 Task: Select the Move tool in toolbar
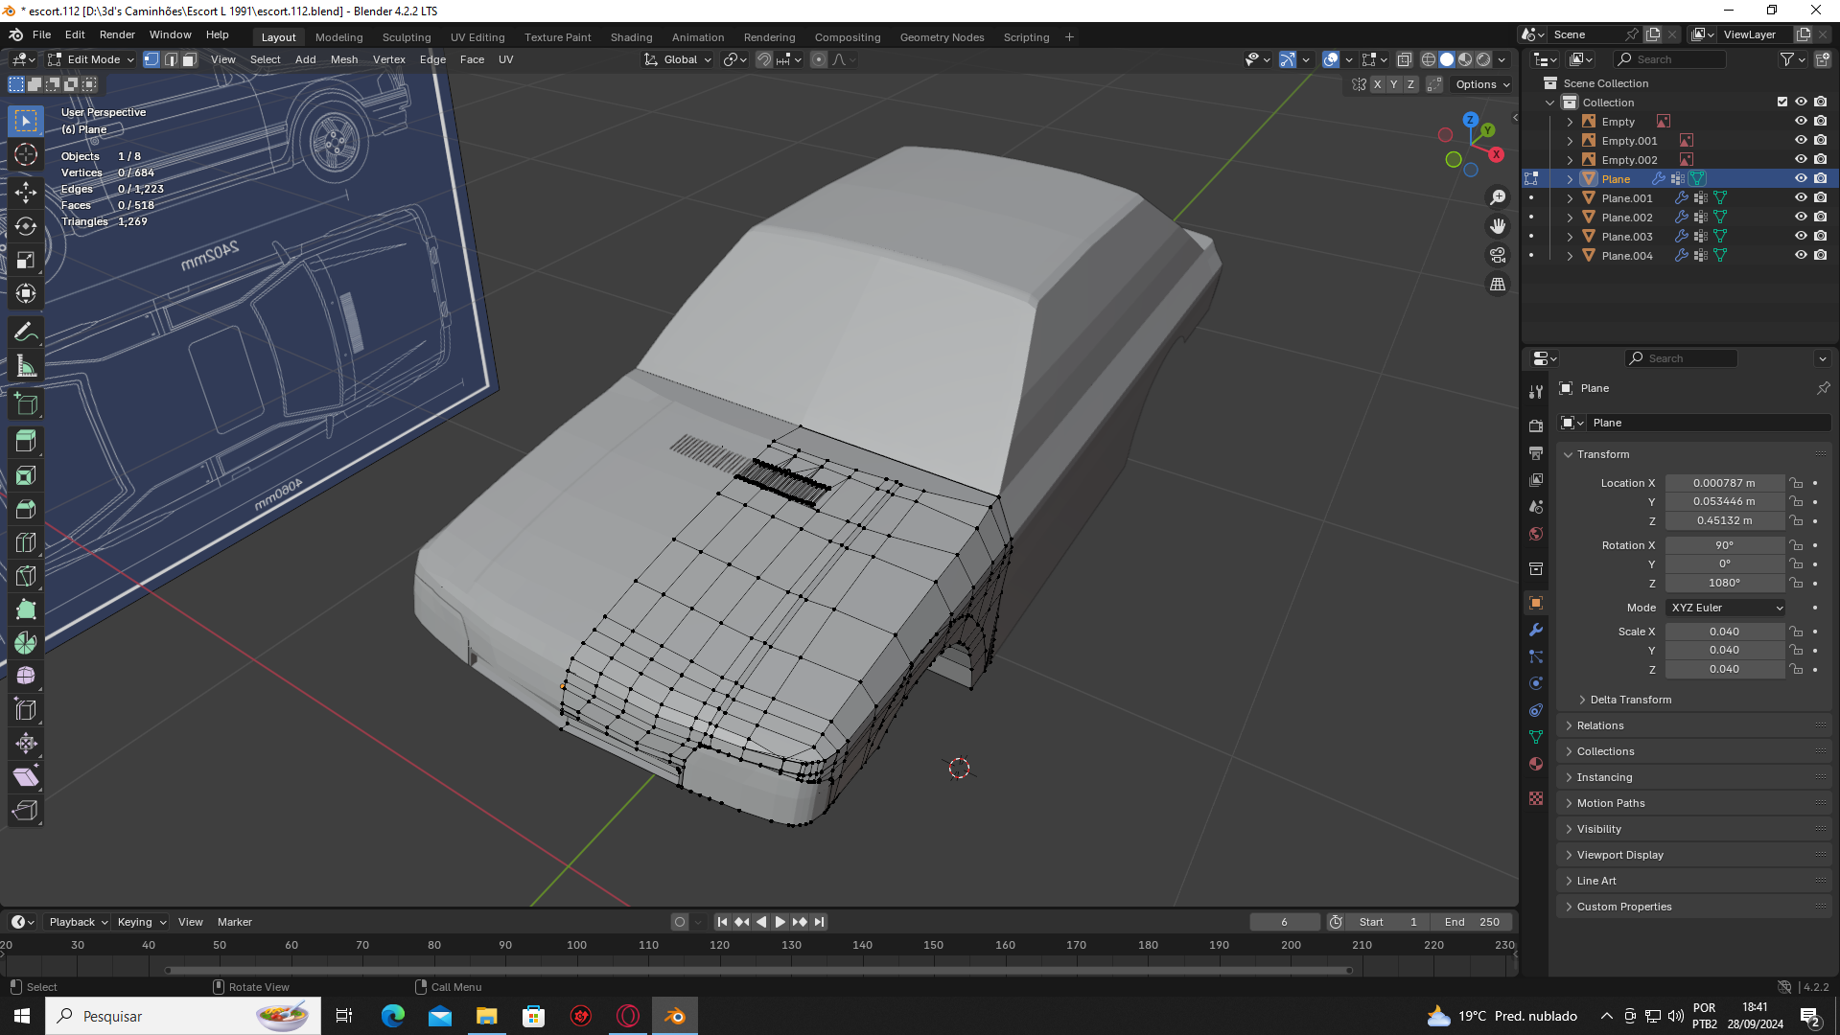[26, 192]
